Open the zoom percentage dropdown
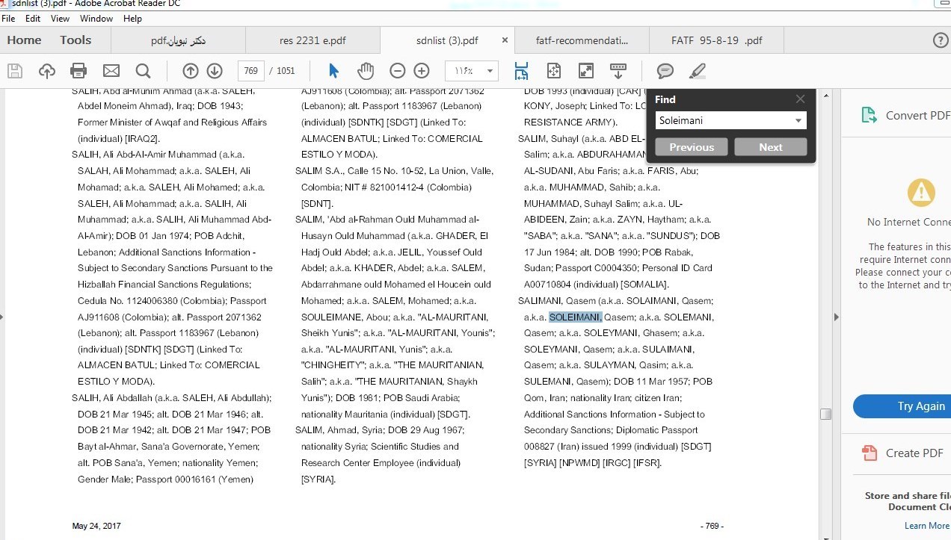Viewport: 951px width, 540px height. (490, 71)
